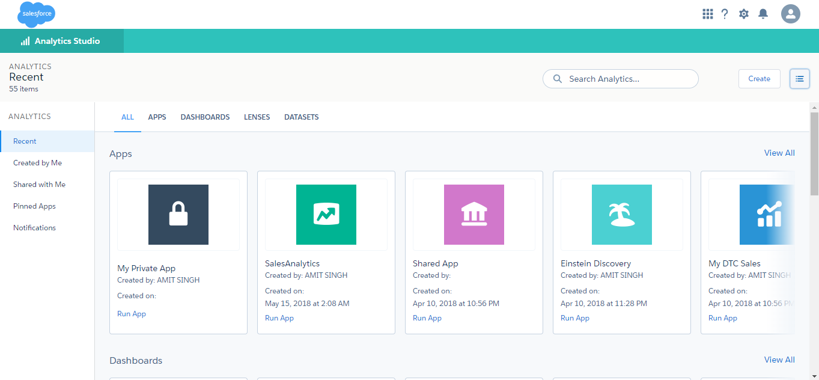Click inside the Search Analytics field
Screen dimensions: 819x380
[x=620, y=79]
